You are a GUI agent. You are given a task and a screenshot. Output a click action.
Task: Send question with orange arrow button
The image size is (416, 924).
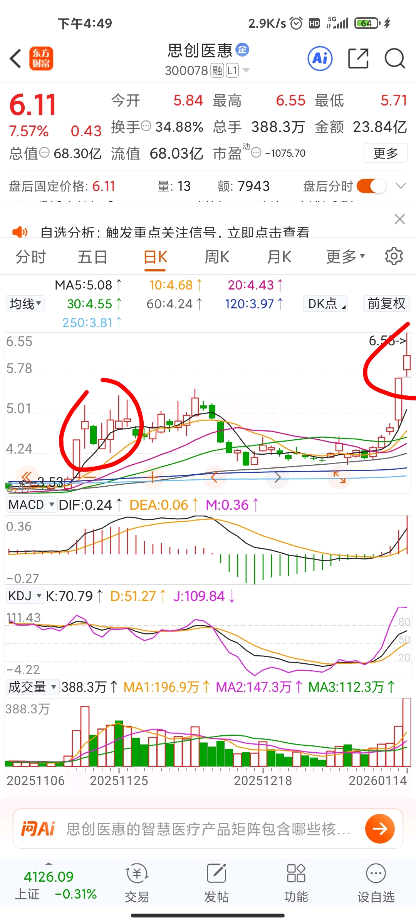380,829
